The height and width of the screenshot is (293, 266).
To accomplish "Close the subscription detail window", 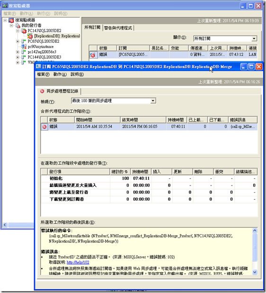I will point(259,67).
